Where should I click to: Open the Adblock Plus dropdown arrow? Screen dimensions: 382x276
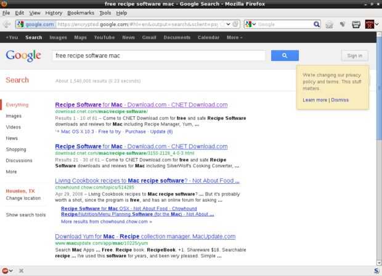tap(11, 270)
